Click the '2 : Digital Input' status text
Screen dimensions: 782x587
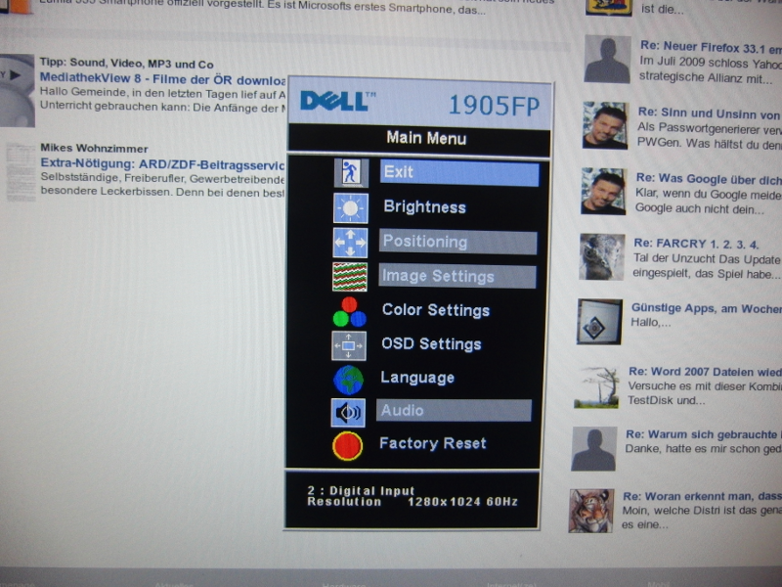[x=361, y=491]
